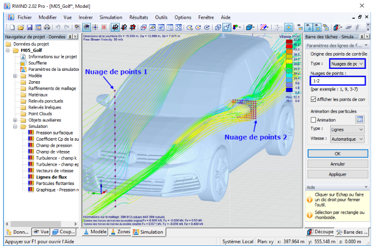
Task: Open the Résultats menu
Action: point(139,17)
